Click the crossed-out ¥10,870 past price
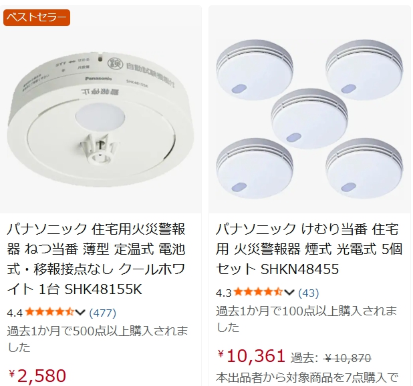The image size is (413, 386). coord(347,358)
